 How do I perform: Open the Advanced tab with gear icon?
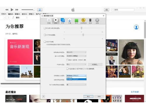[97, 21]
